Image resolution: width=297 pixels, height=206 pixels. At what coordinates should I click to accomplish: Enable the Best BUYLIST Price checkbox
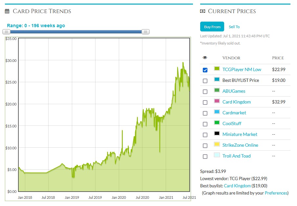point(205,81)
